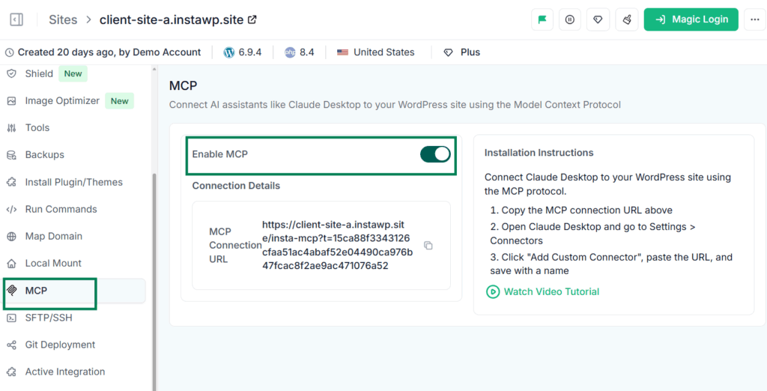Click the Image Optimizer icon in sidebar
The width and height of the screenshot is (767, 391).
(x=11, y=101)
